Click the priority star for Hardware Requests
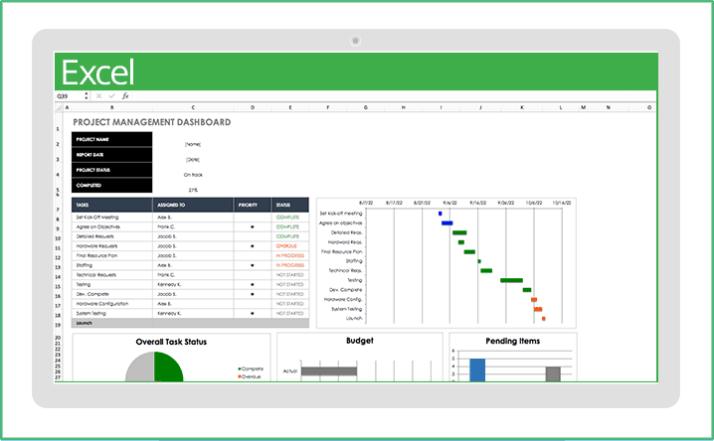 tap(253, 246)
